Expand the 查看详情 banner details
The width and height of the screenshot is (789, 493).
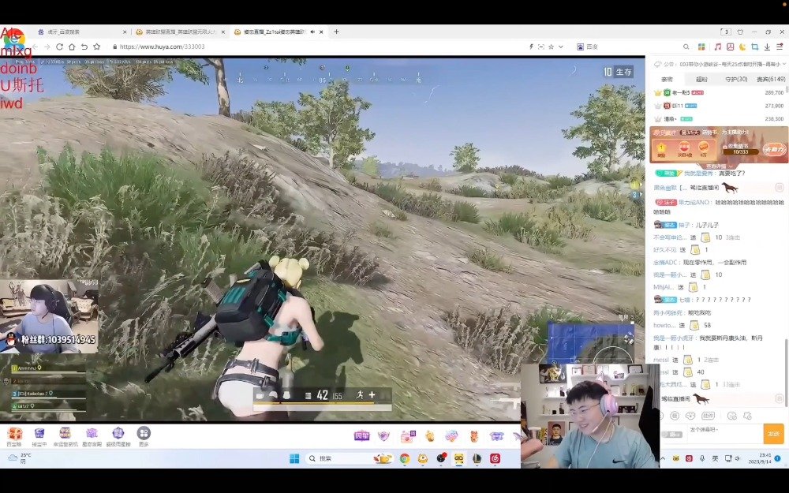click(719, 166)
